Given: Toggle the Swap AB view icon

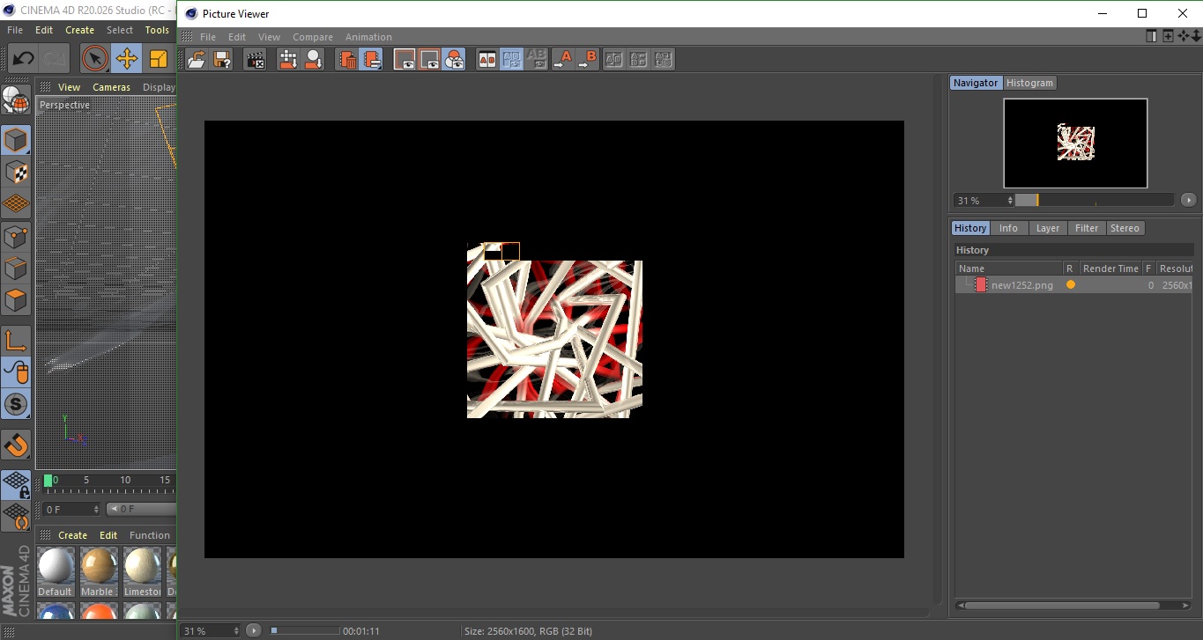Looking at the screenshot, I should coord(511,60).
